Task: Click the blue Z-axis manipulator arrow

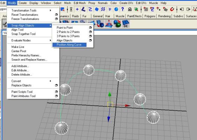Action: tap(109, 119)
